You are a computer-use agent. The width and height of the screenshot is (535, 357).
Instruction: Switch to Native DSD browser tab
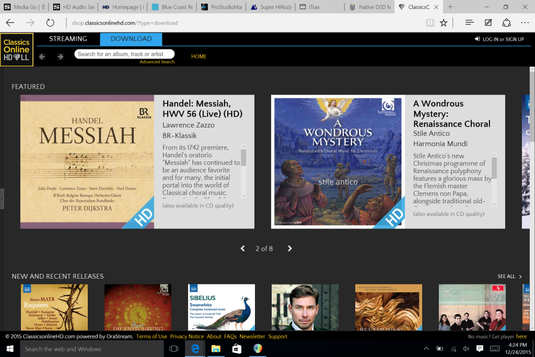[370, 7]
